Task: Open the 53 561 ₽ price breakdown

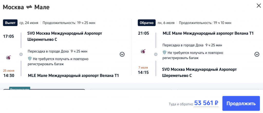Action: pos(206,103)
